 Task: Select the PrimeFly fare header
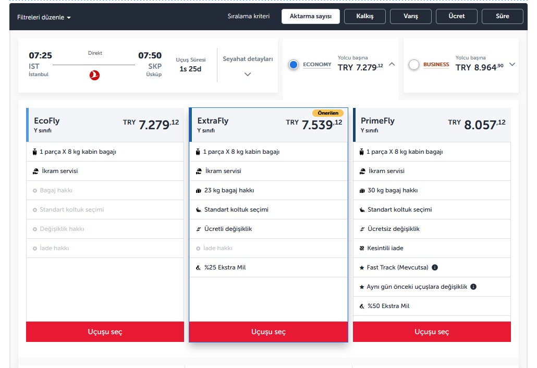(x=432, y=125)
